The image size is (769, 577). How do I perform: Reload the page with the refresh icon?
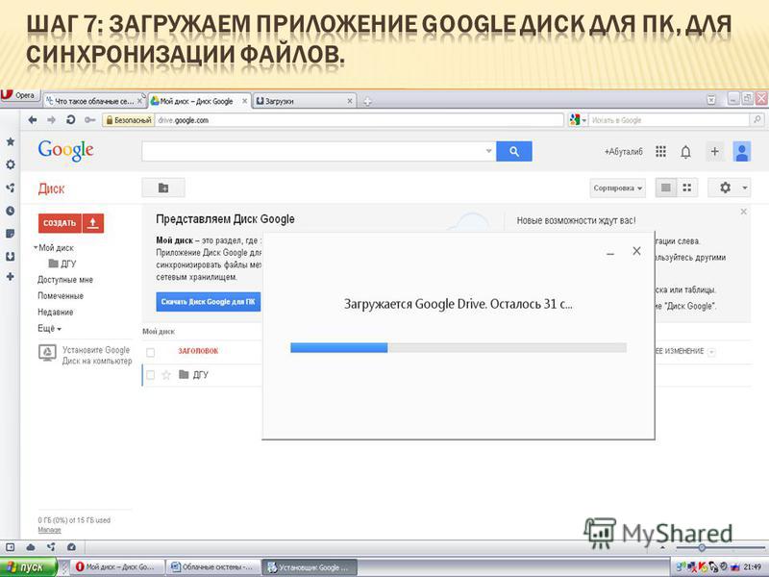point(70,119)
